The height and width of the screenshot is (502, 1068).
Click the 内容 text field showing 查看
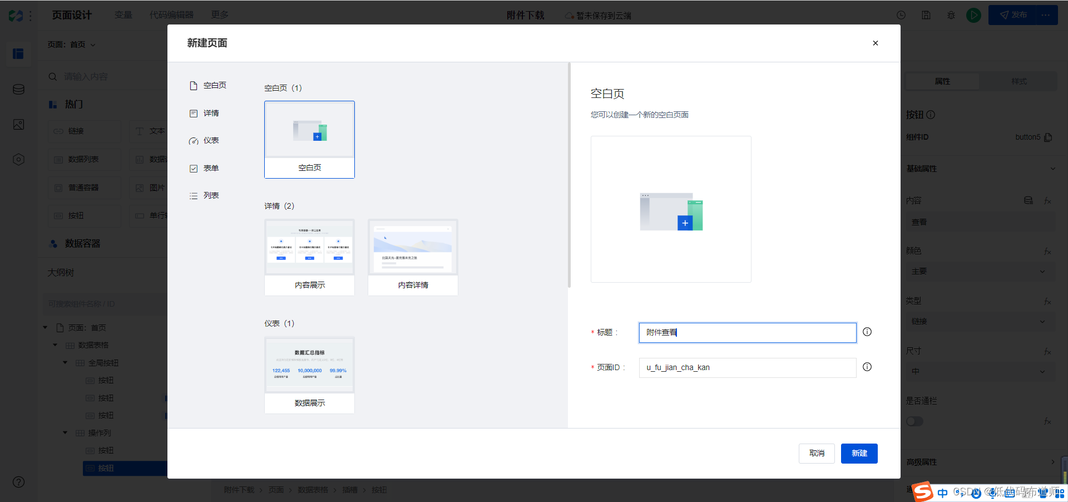tap(981, 222)
